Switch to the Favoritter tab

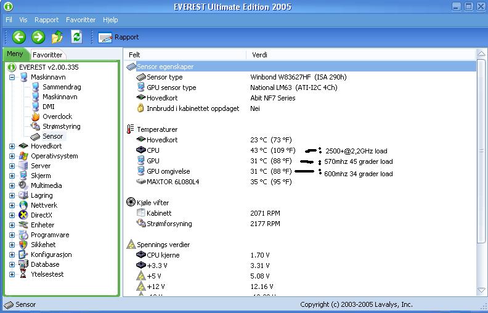[47, 55]
